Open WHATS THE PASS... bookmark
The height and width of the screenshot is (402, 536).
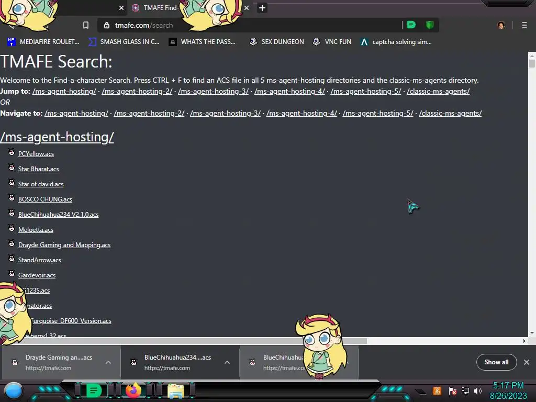pyautogui.click(x=202, y=42)
